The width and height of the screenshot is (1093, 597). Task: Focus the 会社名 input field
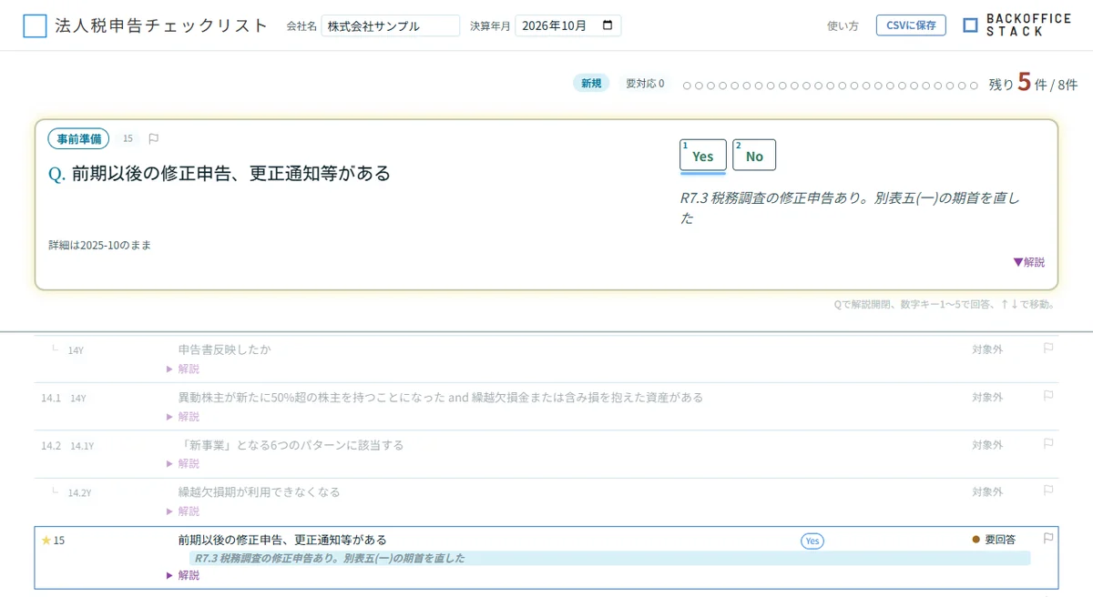391,25
